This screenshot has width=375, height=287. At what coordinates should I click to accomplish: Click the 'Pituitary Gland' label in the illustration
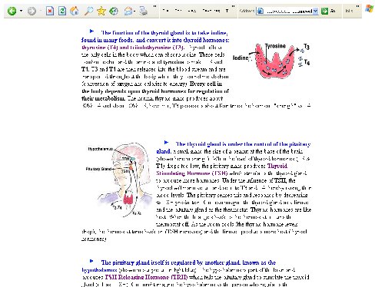[98, 169]
